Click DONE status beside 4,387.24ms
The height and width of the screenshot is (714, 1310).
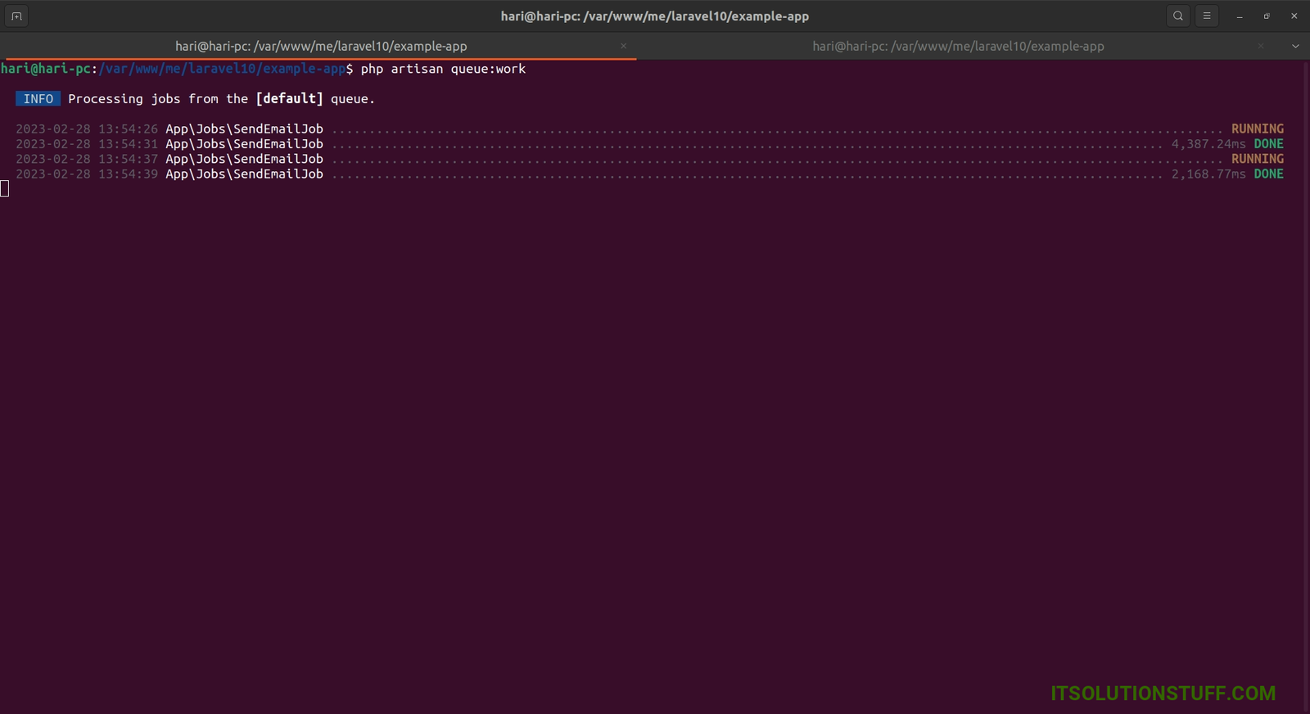[x=1268, y=144]
